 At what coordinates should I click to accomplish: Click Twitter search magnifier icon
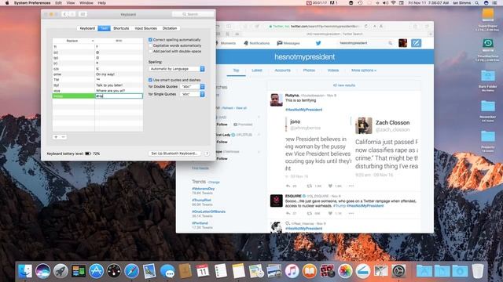tap(390, 43)
